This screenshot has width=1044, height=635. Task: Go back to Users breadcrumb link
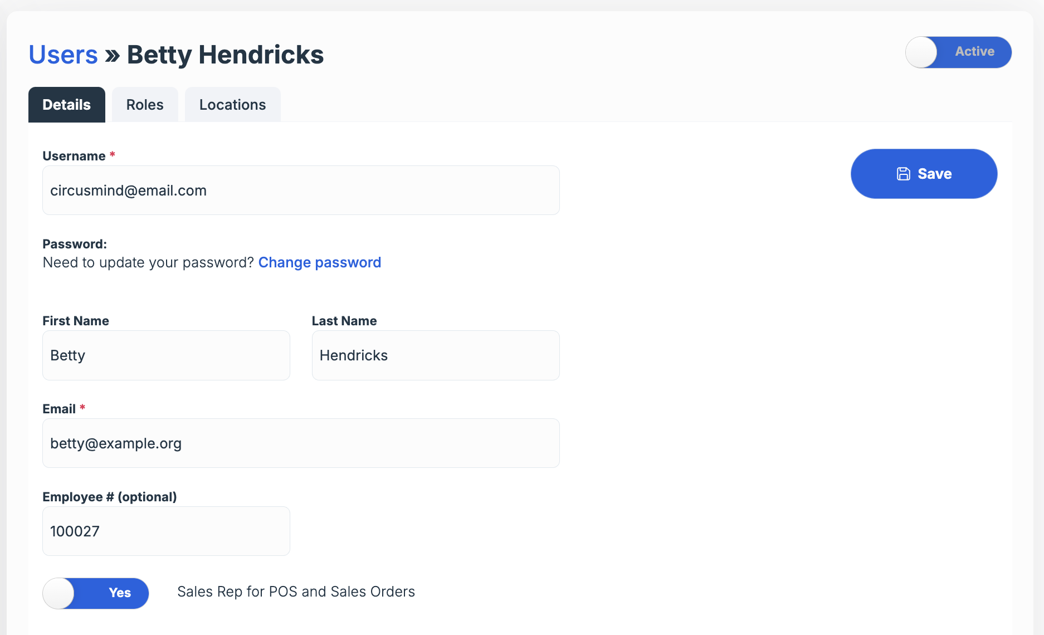(x=63, y=55)
